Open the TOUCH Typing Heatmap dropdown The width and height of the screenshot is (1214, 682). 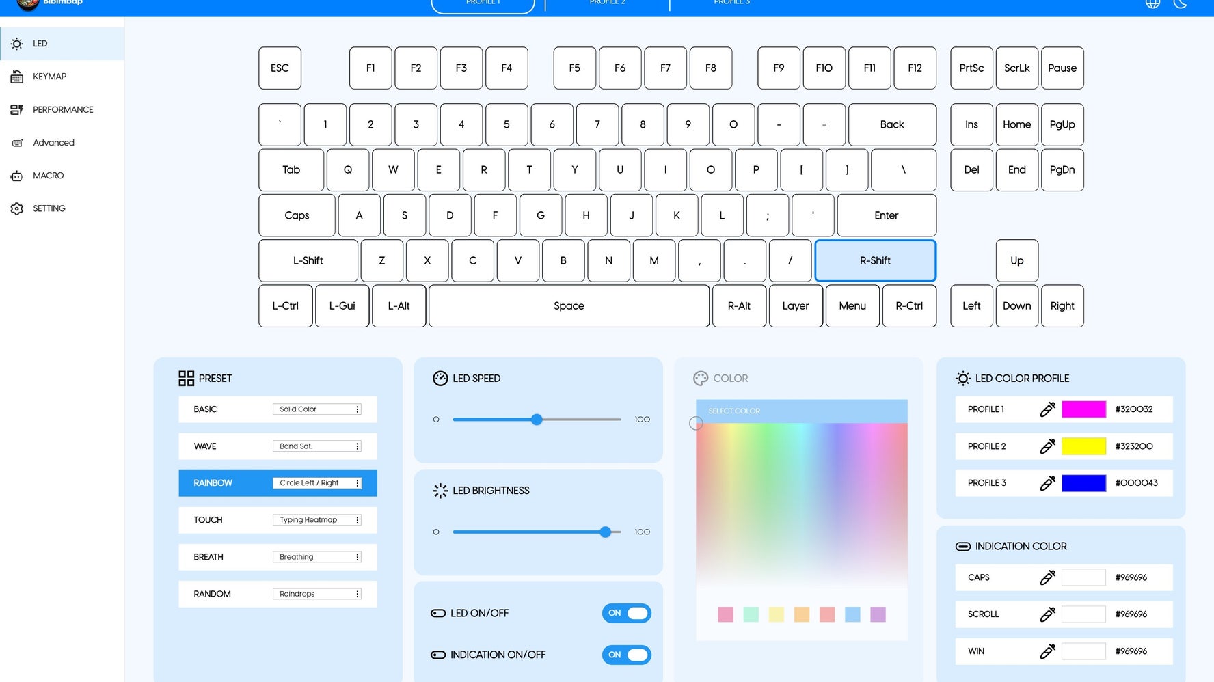point(317,520)
